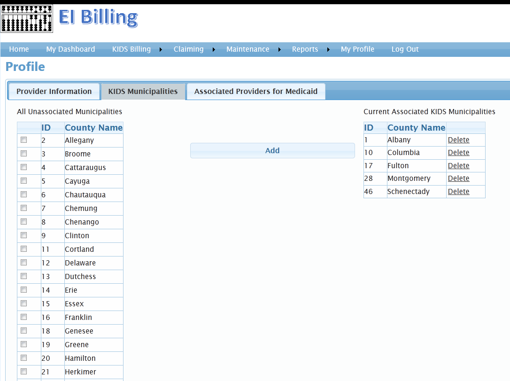Open the Associated Providers for Medicaid tab
Viewport: 510px width, 381px height.
tap(255, 91)
